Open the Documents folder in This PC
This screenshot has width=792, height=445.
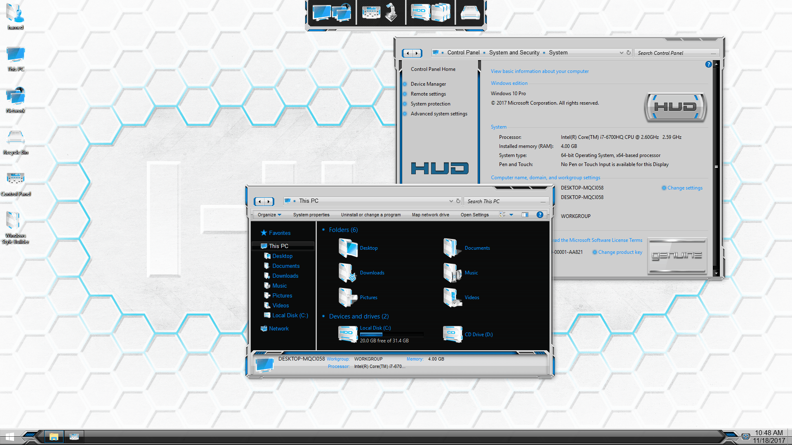point(467,248)
